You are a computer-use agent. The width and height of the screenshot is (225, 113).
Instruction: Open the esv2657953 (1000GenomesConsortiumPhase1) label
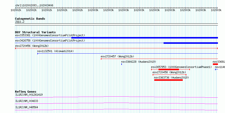(x=181, y=67)
